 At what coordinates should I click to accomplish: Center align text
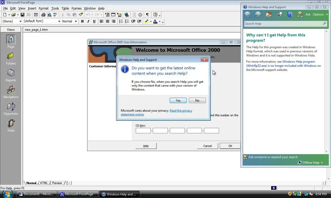(x=108, y=21)
